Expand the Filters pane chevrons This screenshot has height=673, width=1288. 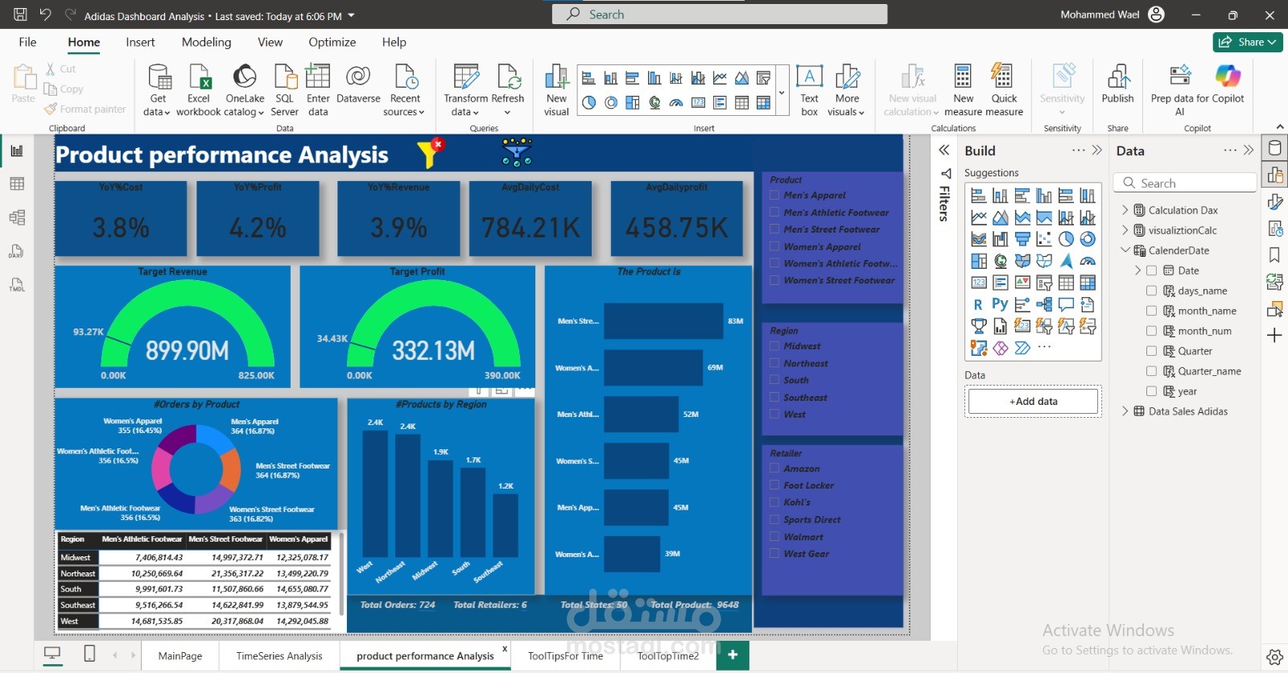[x=944, y=151]
